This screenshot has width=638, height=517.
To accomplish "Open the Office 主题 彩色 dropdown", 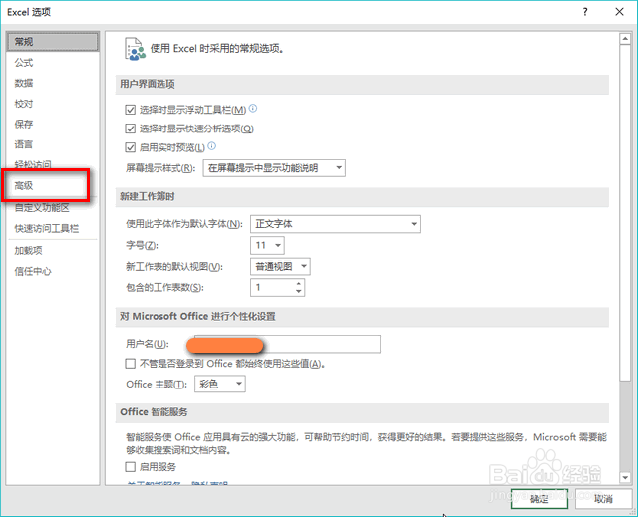I will pos(220,384).
